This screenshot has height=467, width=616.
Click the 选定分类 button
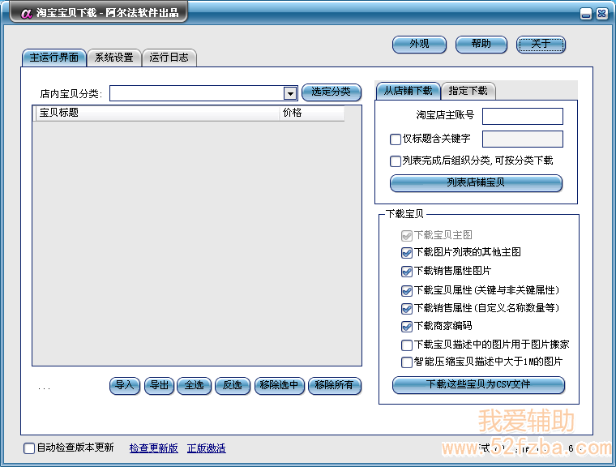click(x=332, y=92)
